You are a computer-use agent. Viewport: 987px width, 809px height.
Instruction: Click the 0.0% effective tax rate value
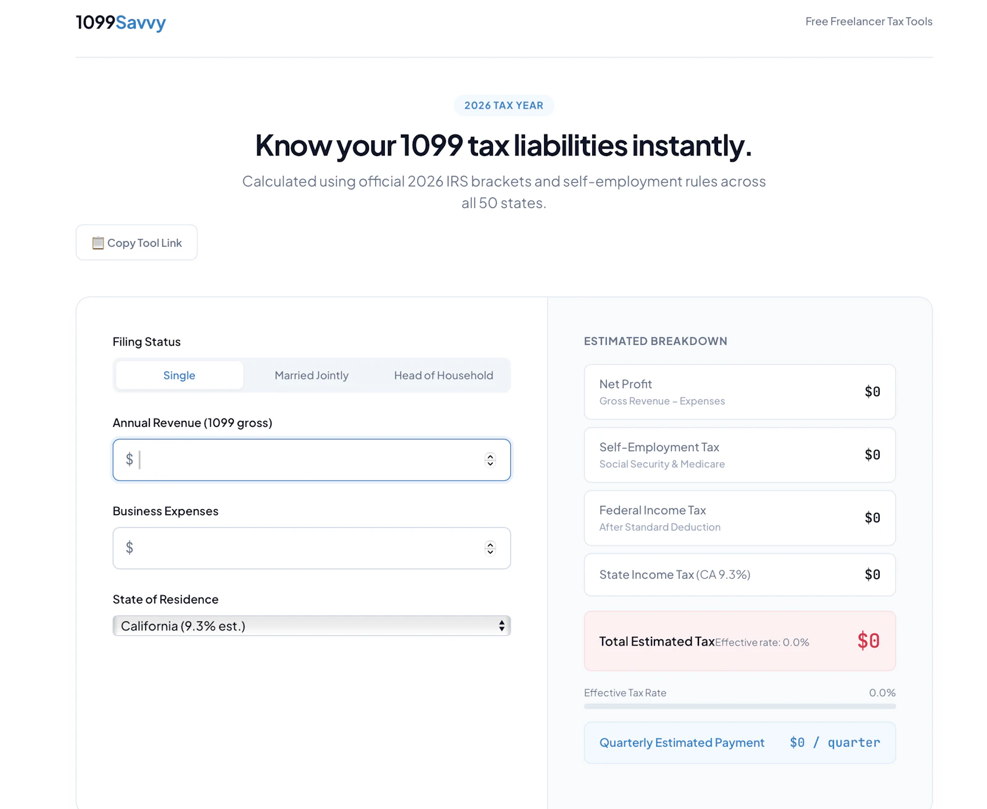[x=882, y=693]
